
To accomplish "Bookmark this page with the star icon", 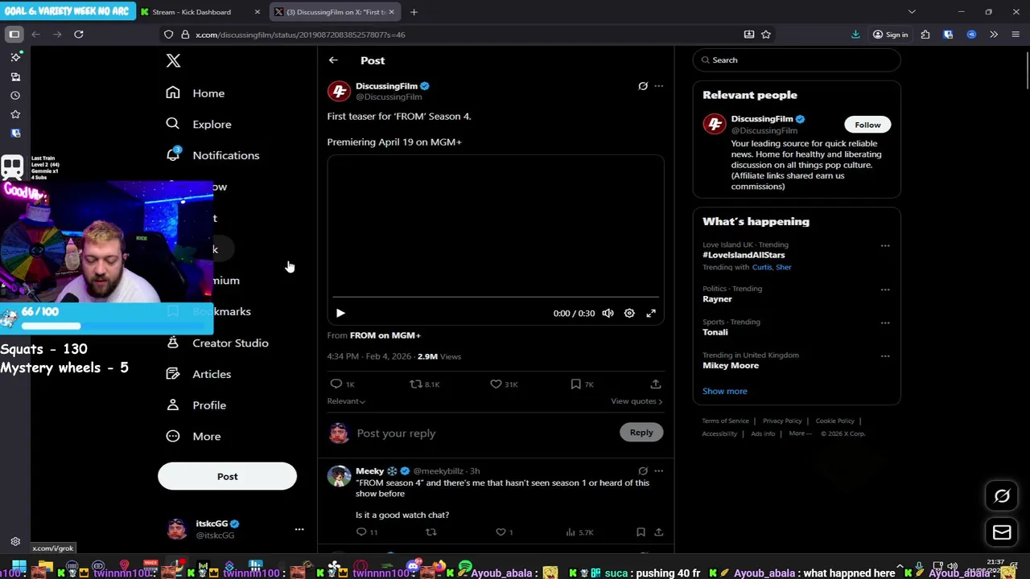I will tap(766, 35).
